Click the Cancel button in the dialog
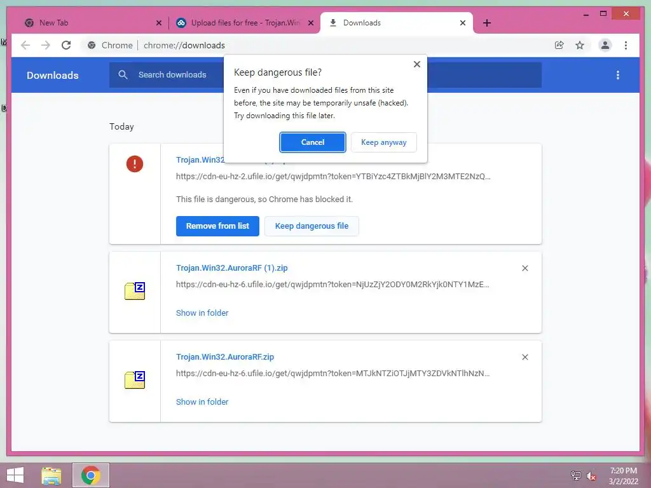Image resolution: width=651 pixels, height=488 pixels. (312, 142)
